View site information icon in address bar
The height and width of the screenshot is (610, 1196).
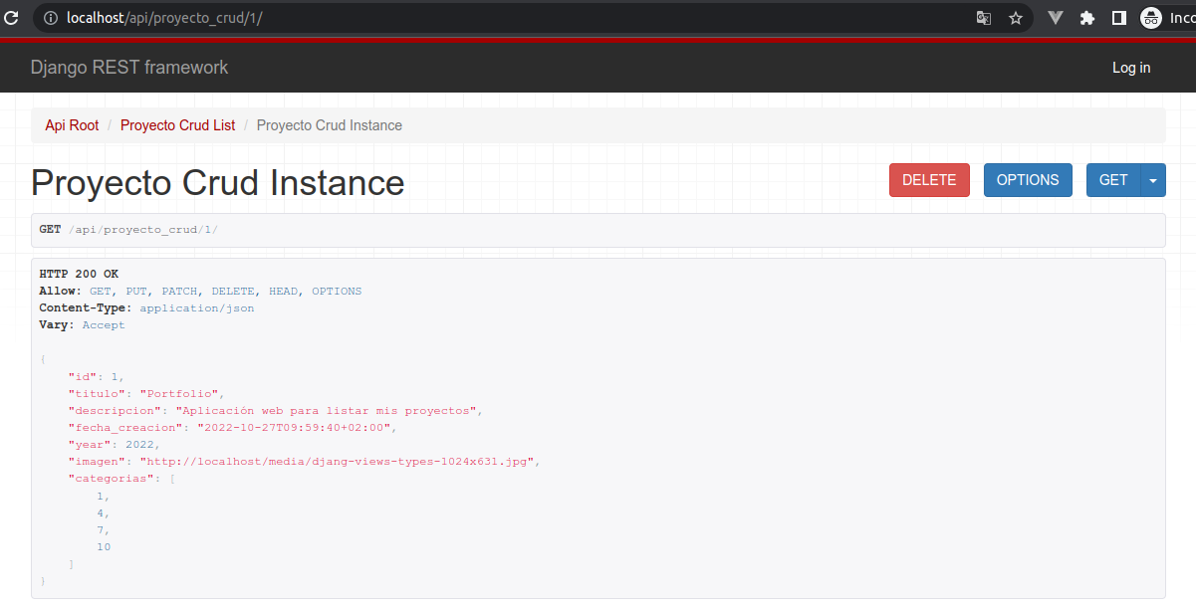click(50, 18)
